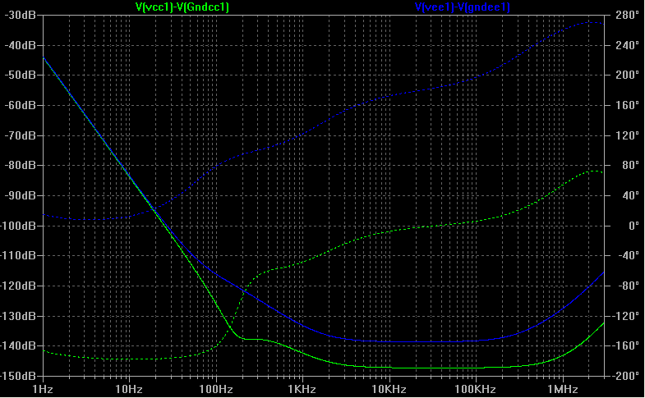The image size is (645, 398).
Task: Click the -60dB left axis label
Action: coord(21,106)
